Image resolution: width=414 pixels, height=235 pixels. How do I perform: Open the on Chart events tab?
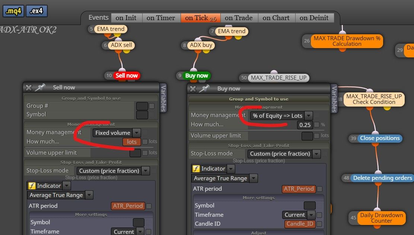click(x=276, y=18)
